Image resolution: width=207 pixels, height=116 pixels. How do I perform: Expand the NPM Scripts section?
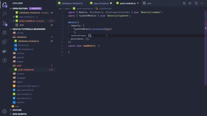[x=19, y=114]
